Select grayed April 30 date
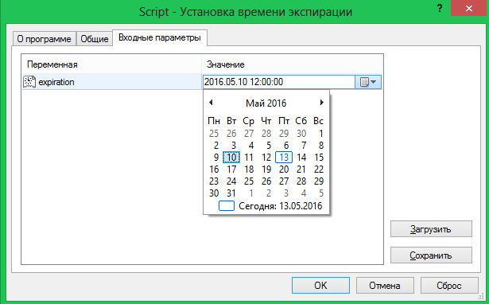Viewport: 489px width, 304px height. (x=301, y=133)
